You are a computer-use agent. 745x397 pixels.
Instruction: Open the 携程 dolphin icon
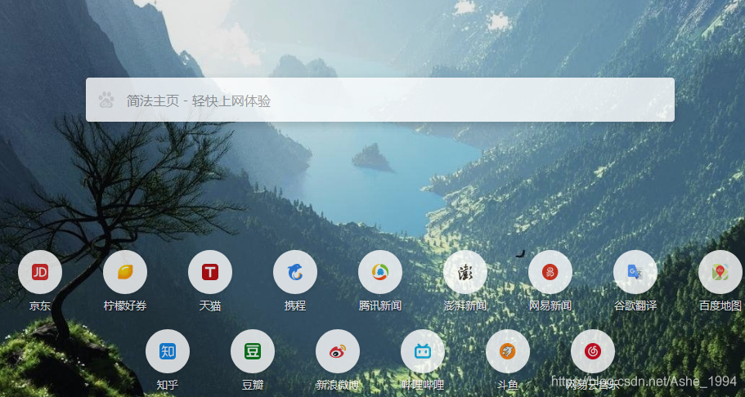pos(295,272)
